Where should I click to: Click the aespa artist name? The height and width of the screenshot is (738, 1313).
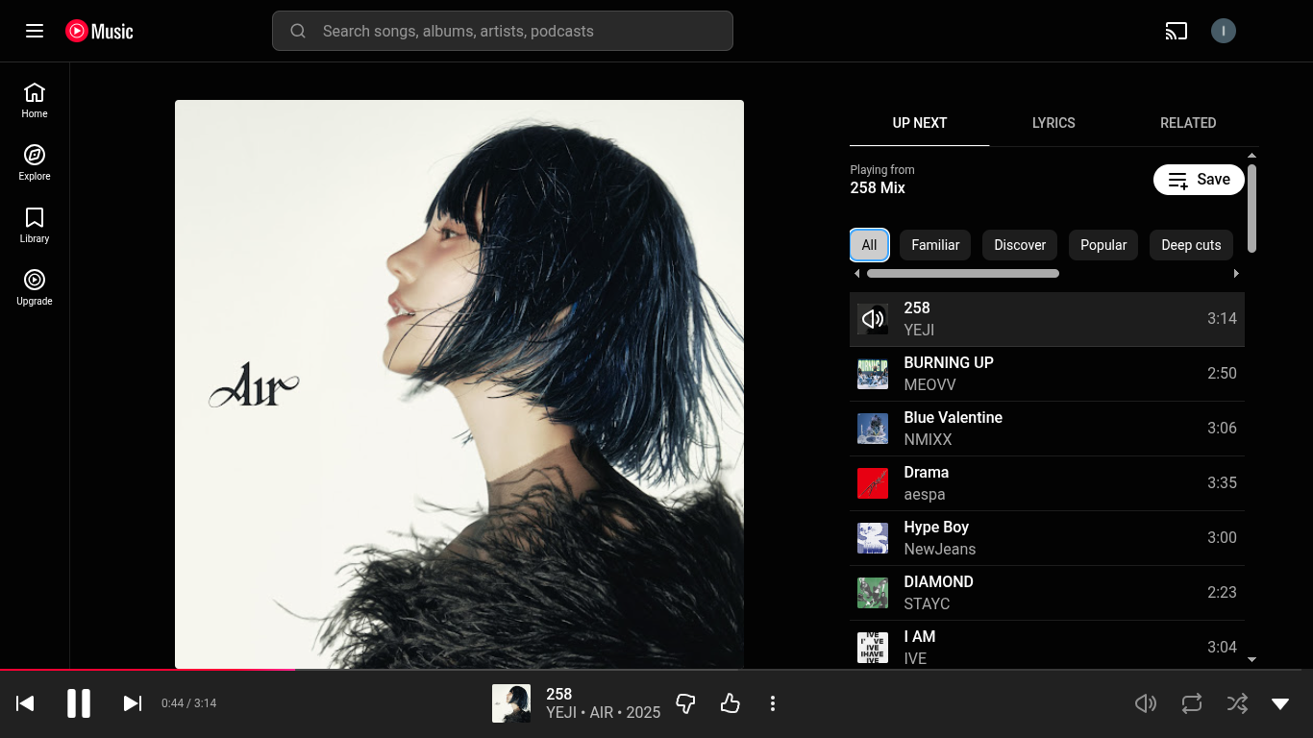tap(925, 495)
